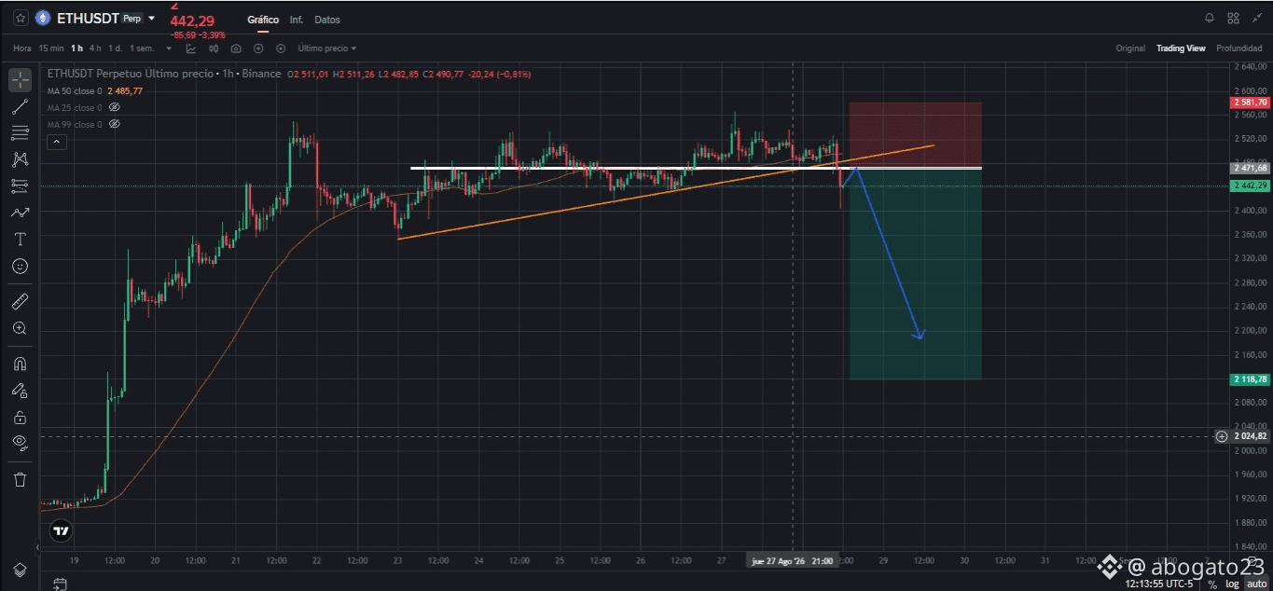Select the Text annotation tool
The width and height of the screenshot is (1273, 591).
(x=20, y=240)
